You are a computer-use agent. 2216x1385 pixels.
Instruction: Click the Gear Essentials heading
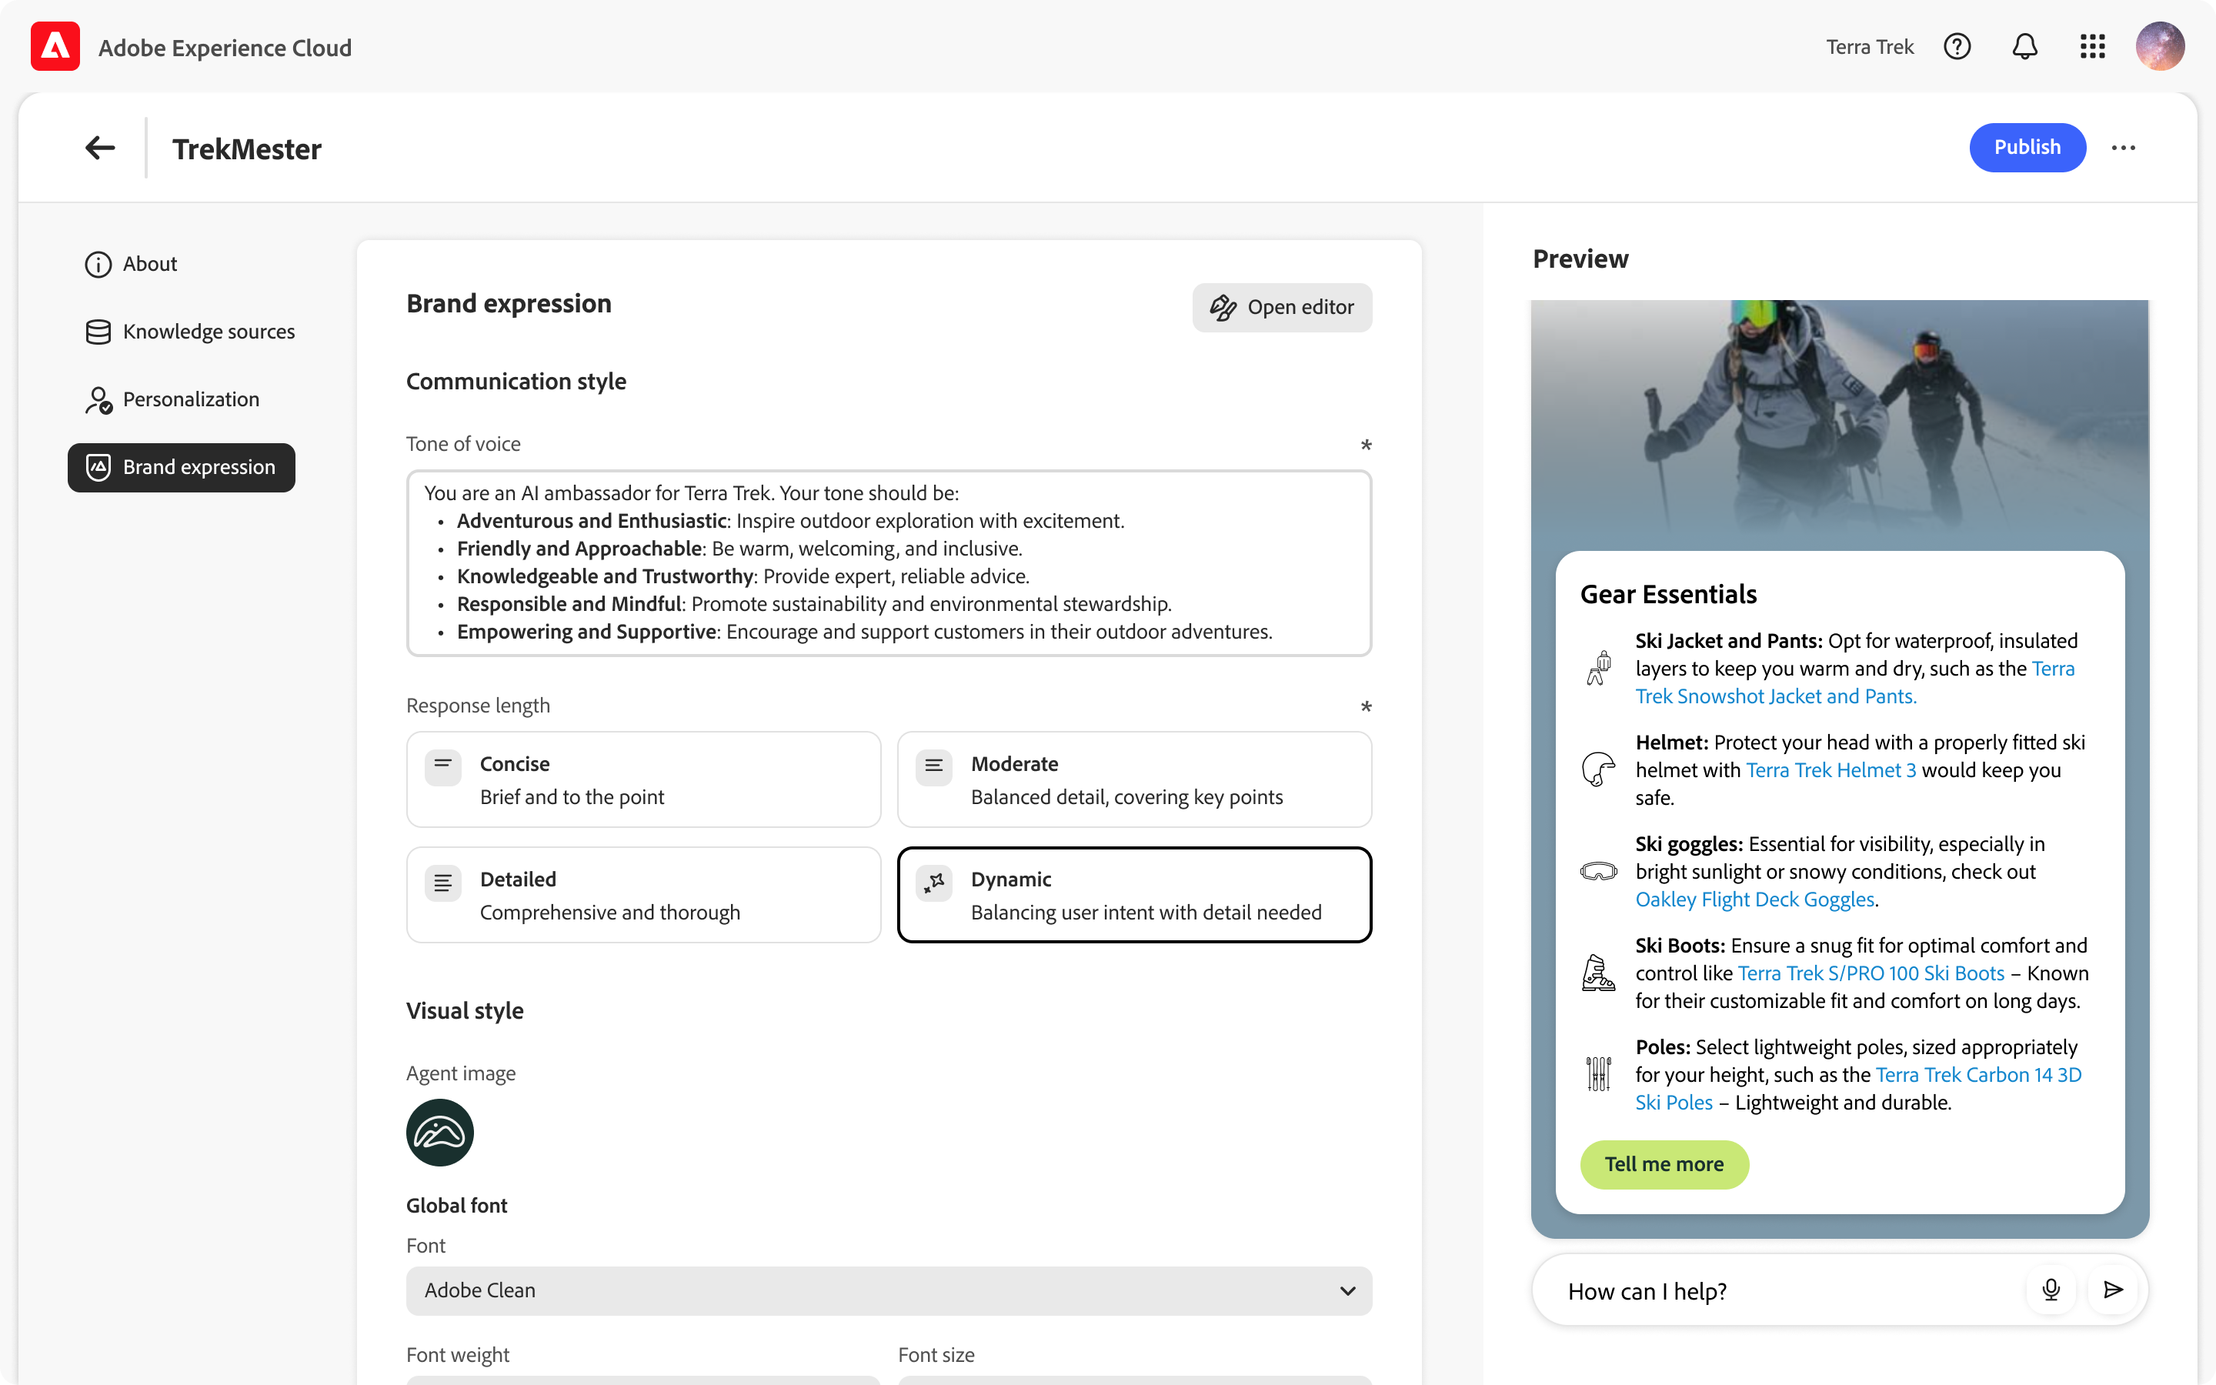coord(1668,595)
